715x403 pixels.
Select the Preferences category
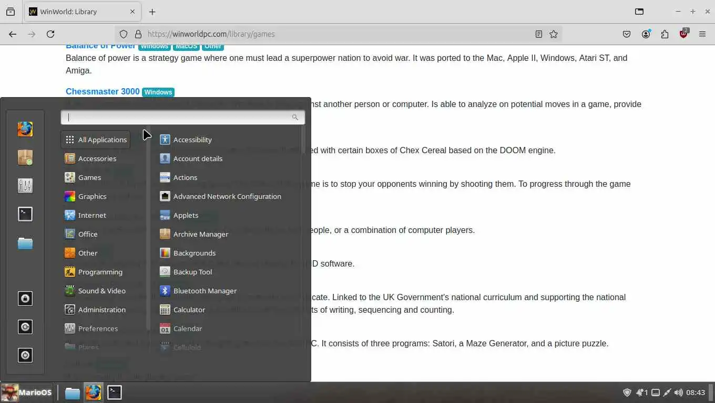pyautogui.click(x=95, y=328)
